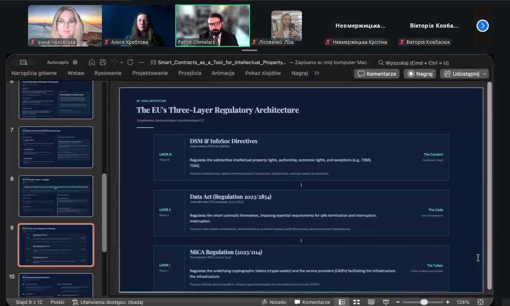The image size is (510, 306).
Task: Toggle Normal view button in status bar
Action: [x=342, y=302]
